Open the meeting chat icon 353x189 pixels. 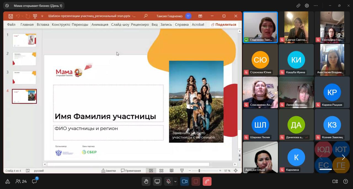(x=34, y=181)
